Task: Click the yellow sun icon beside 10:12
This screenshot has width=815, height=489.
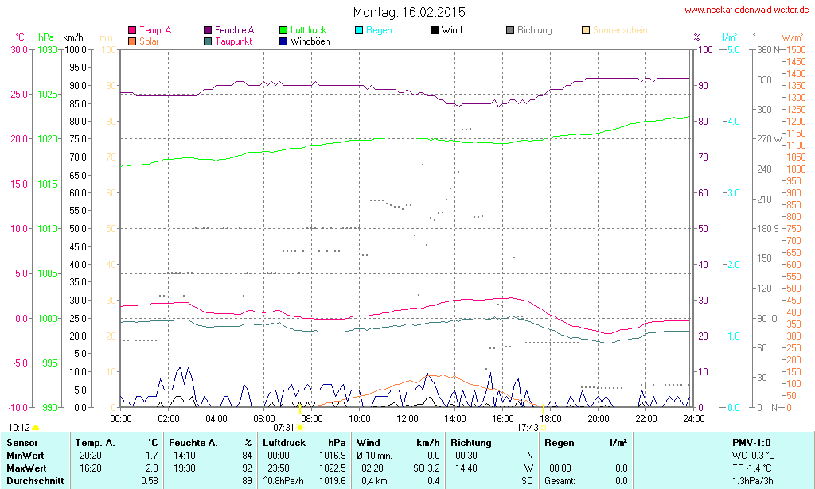Action: [35, 428]
